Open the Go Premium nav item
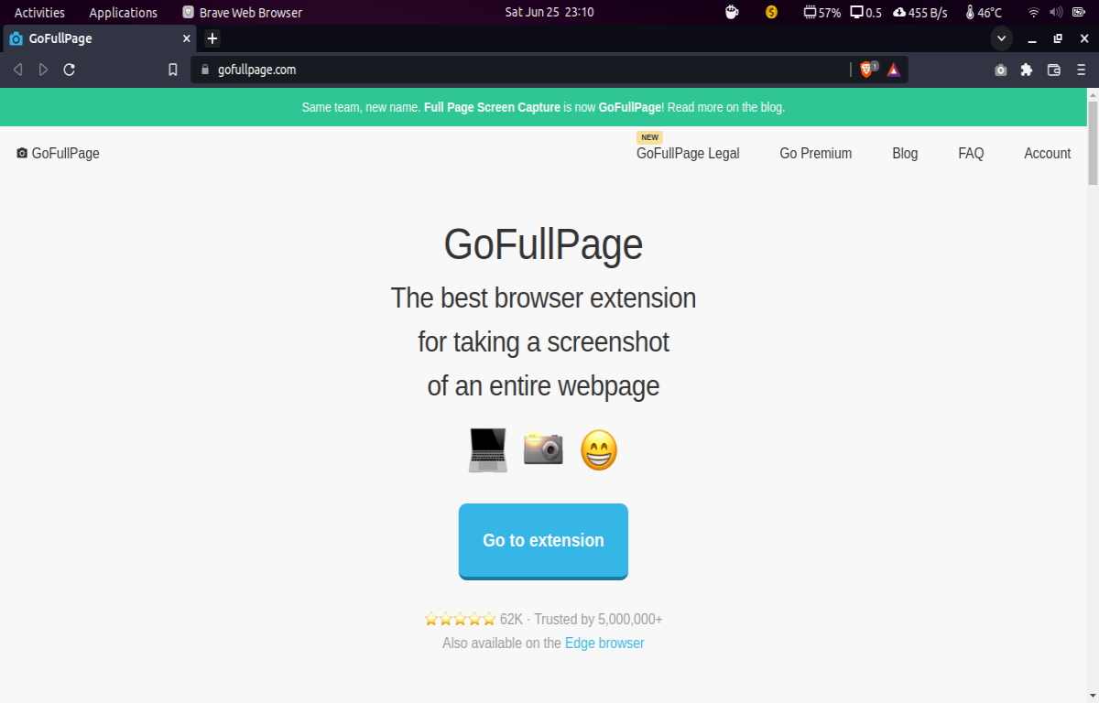1099x703 pixels. point(816,153)
